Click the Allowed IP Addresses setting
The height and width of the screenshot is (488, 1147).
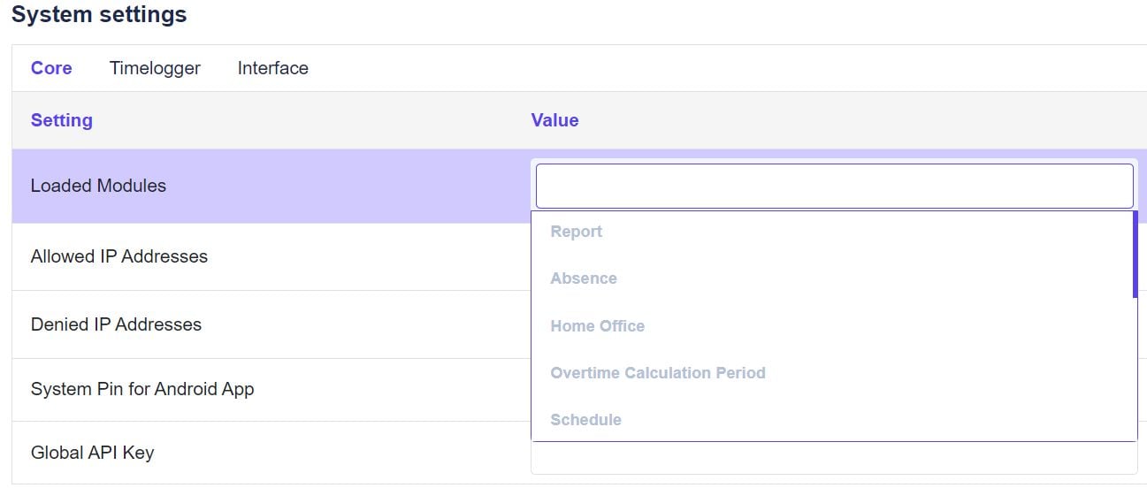tap(119, 256)
